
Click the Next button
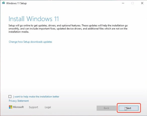click(128, 108)
